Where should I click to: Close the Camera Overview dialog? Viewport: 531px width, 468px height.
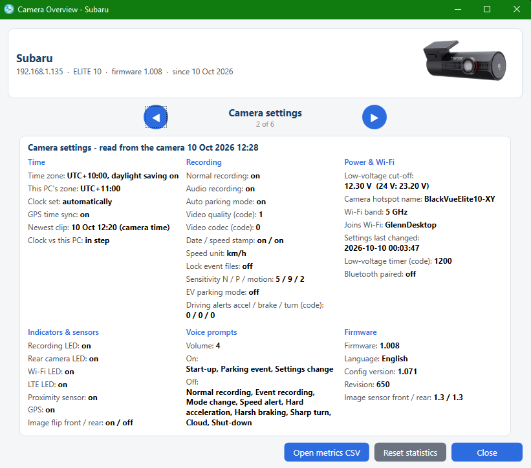click(487, 452)
